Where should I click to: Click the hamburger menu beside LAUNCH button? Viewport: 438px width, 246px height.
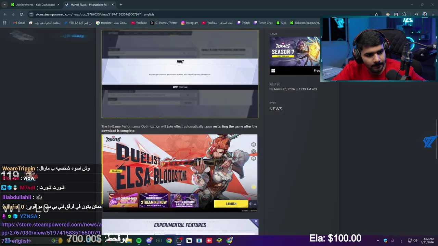click(255, 204)
